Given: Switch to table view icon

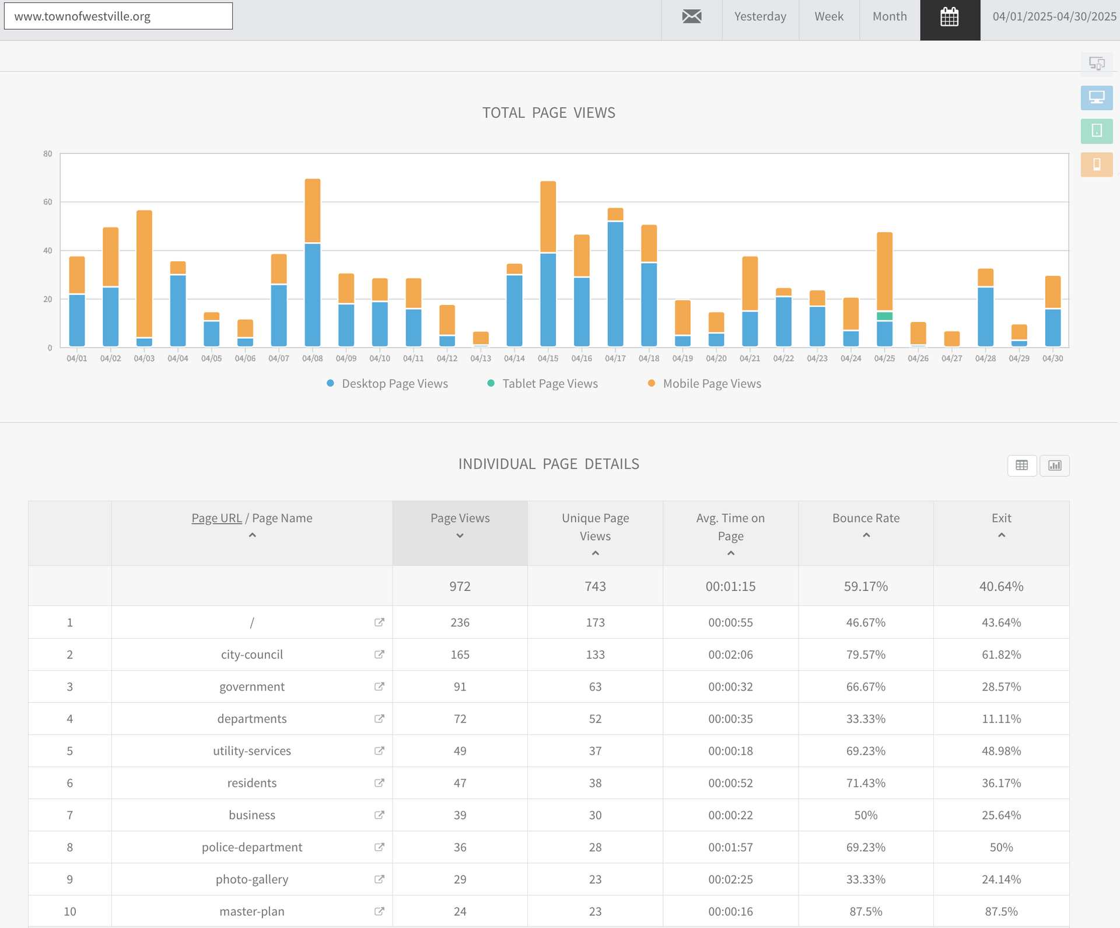Looking at the screenshot, I should tap(1022, 465).
